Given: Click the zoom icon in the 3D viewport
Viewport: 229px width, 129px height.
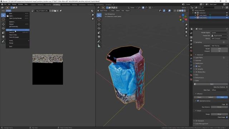Looking at the screenshot, I should coord(186,25).
